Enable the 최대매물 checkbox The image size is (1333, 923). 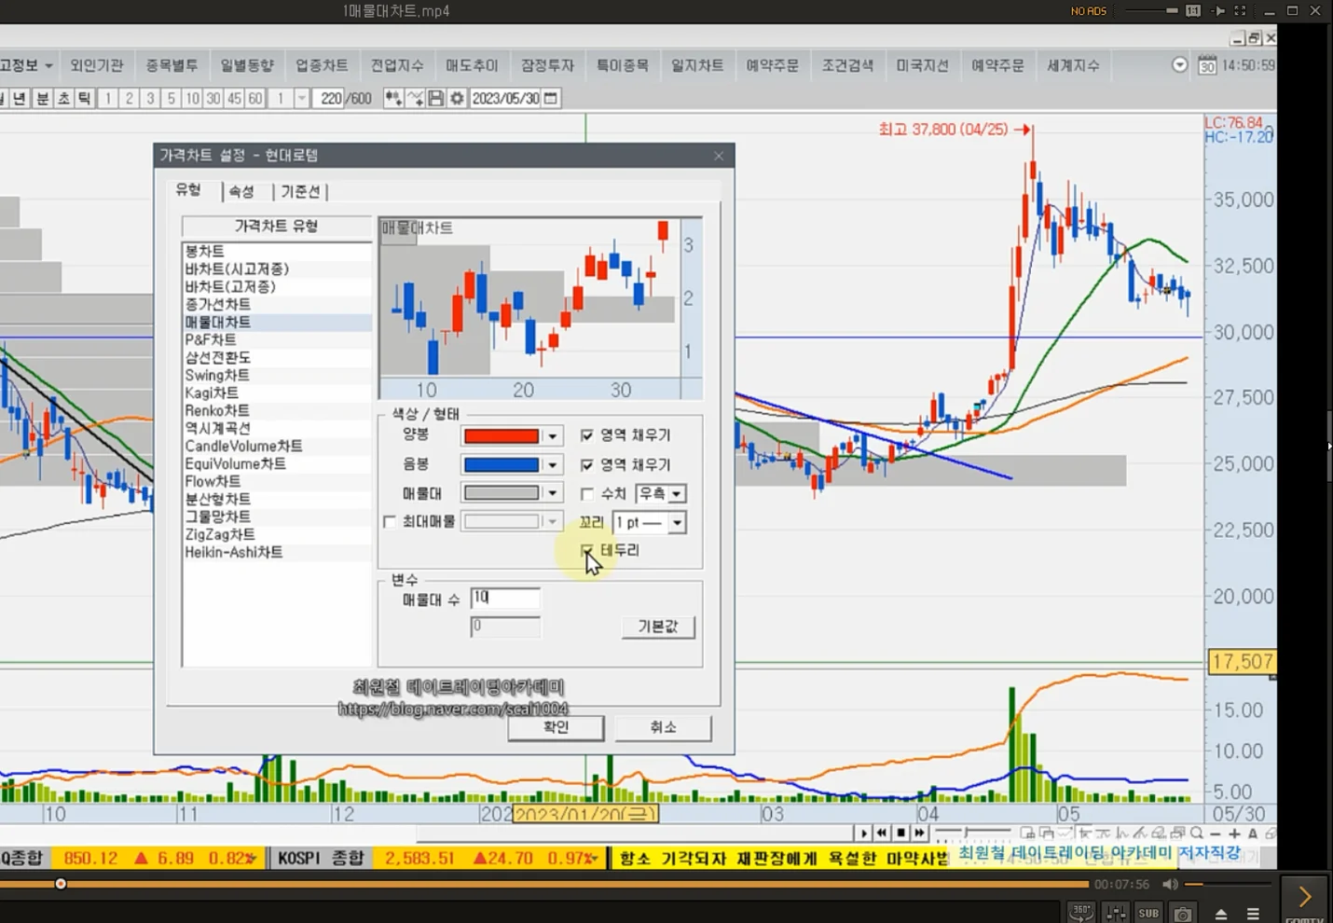pyautogui.click(x=390, y=521)
